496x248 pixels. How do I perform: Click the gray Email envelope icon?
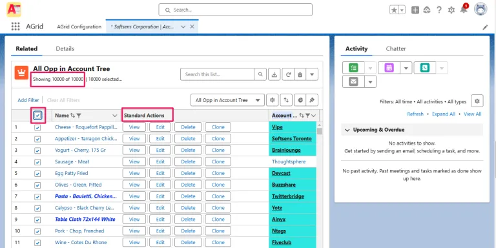[353, 81]
